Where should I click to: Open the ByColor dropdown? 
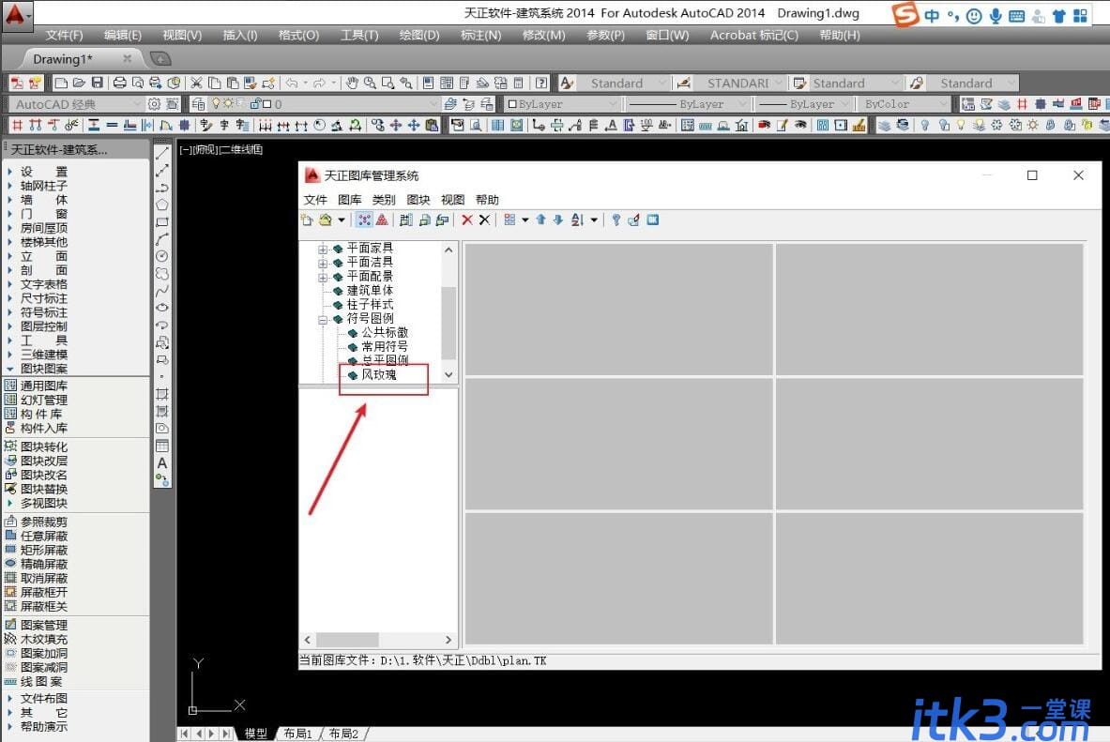[x=942, y=104]
